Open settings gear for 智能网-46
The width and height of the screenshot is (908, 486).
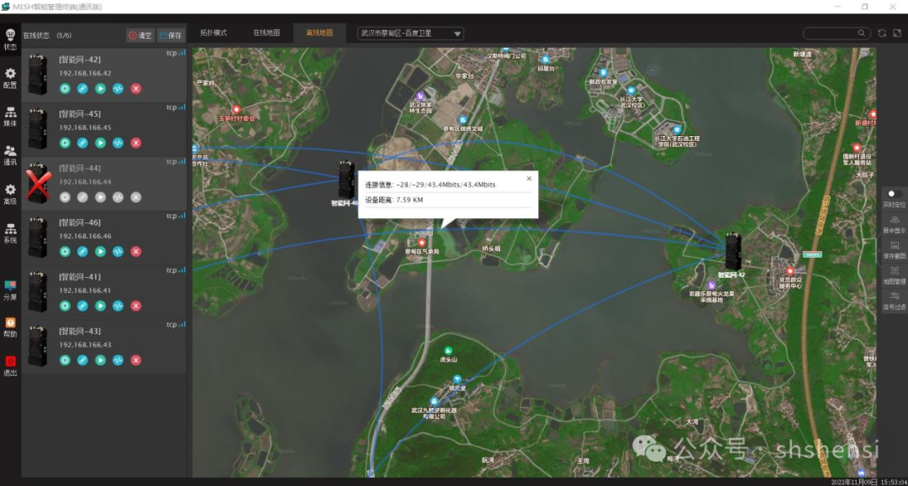point(65,251)
